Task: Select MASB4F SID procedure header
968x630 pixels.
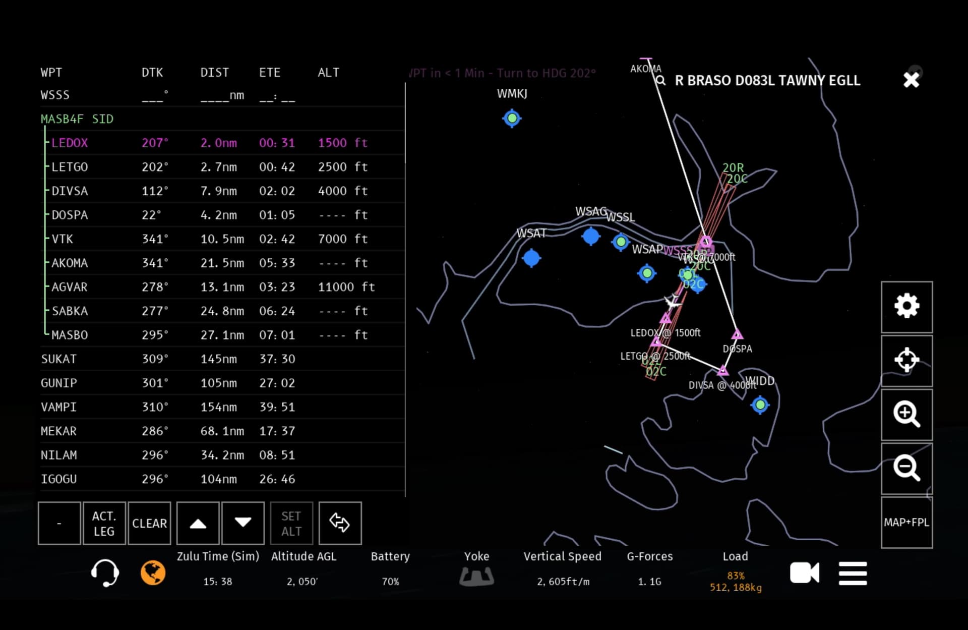Action: (x=77, y=119)
